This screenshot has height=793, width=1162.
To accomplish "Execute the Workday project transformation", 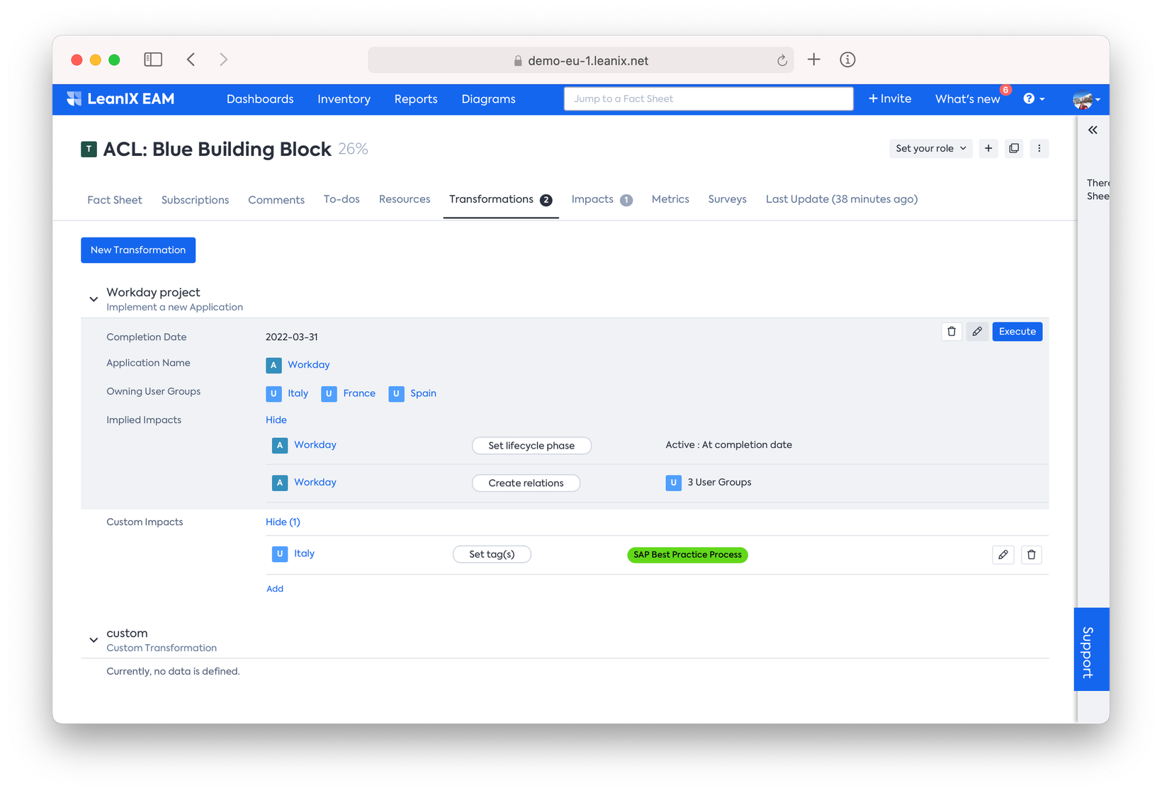I will [1017, 332].
